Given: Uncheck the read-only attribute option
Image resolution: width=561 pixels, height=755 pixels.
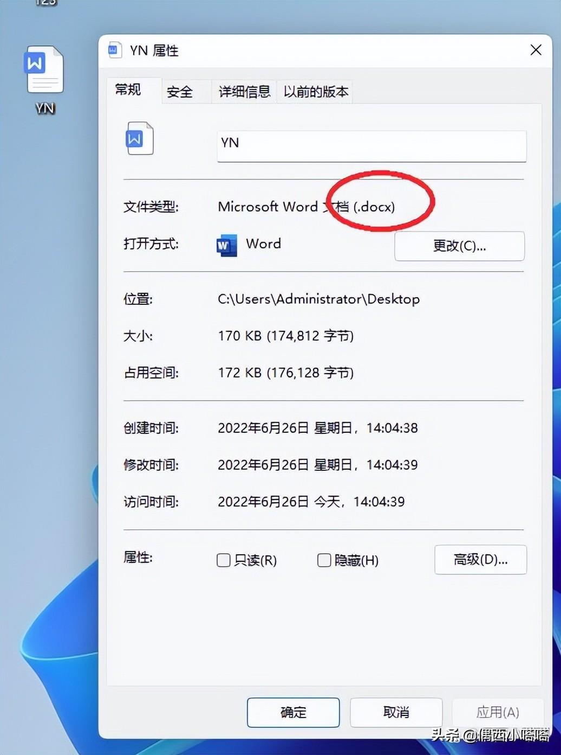Looking at the screenshot, I should tap(223, 560).
